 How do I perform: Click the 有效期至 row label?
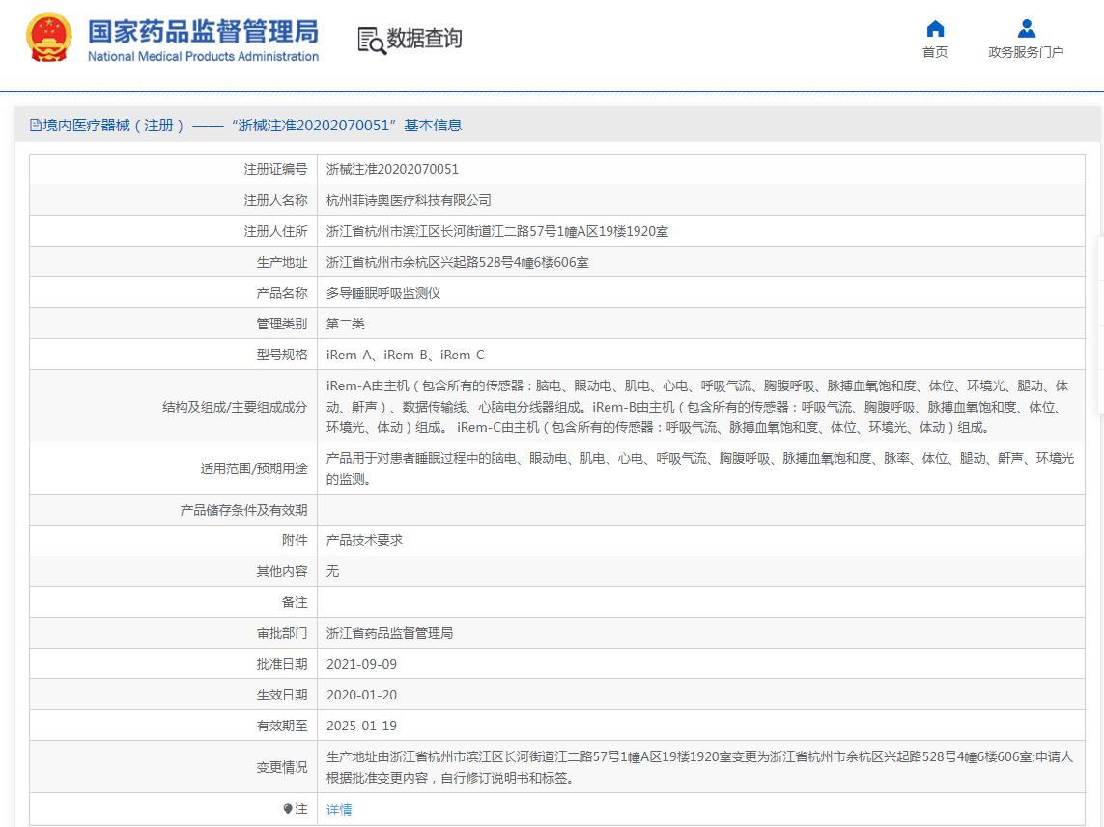[282, 727]
